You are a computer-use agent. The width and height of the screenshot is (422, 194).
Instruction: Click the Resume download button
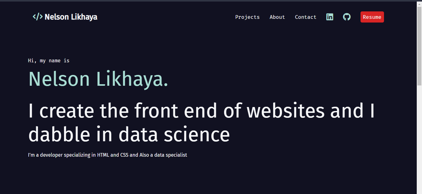[372, 17]
